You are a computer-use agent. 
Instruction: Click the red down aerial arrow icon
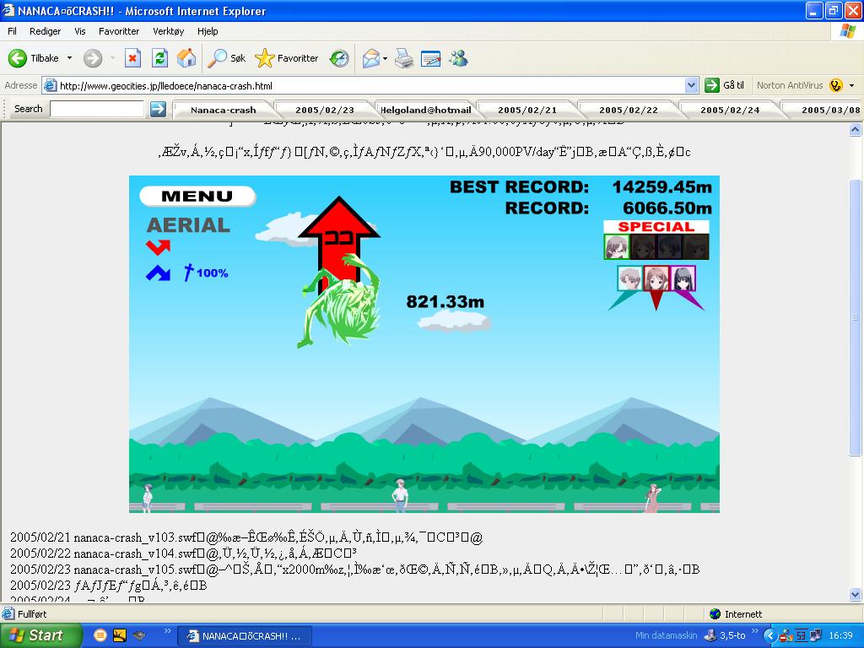158,247
